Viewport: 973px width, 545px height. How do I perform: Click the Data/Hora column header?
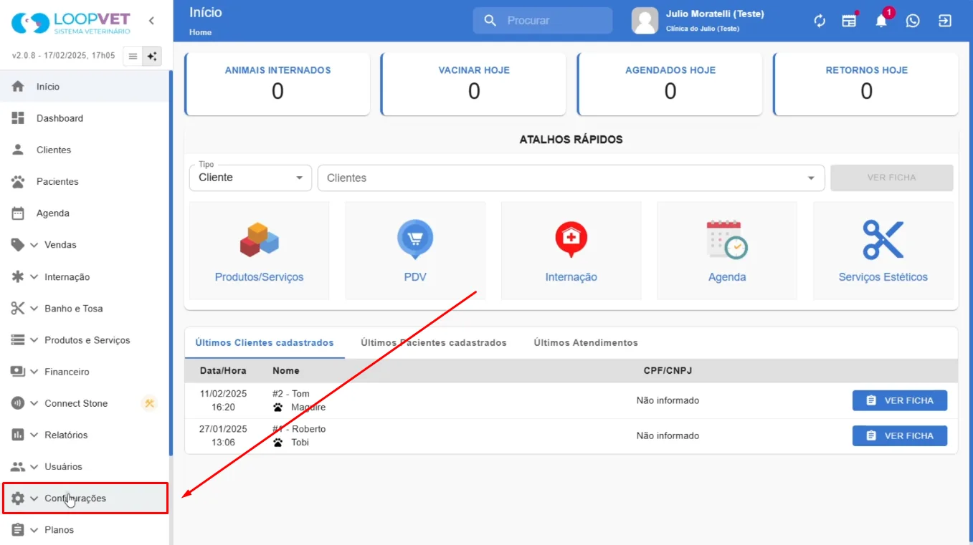tap(224, 371)
